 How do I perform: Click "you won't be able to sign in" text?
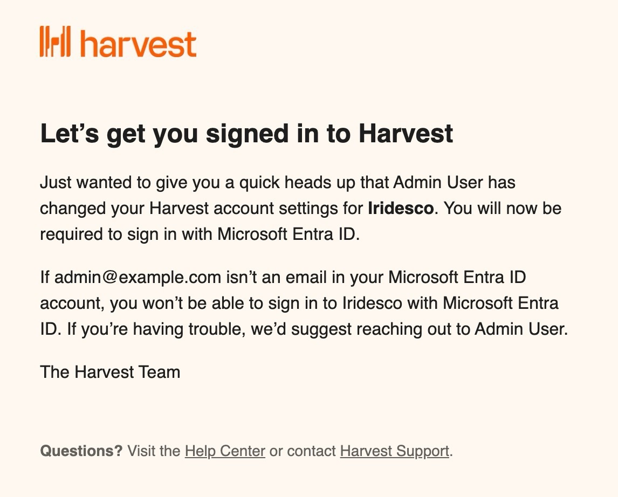[217, 303]
